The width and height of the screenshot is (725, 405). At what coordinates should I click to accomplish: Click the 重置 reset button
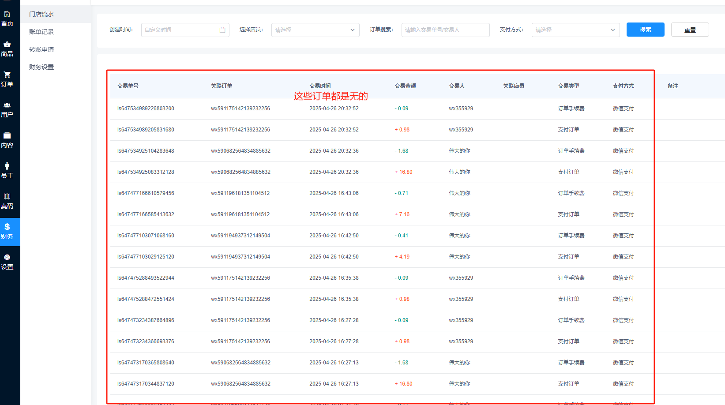coord(690,30)
